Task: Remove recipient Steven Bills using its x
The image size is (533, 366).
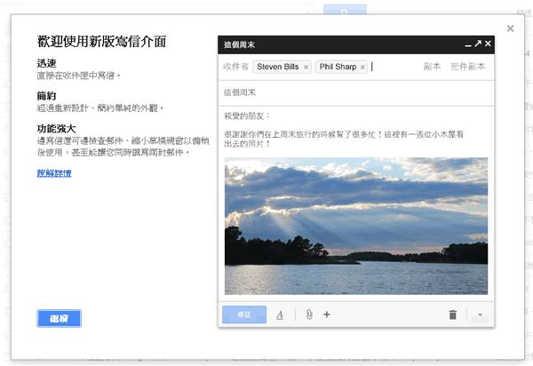Action: tap(306, 67)
